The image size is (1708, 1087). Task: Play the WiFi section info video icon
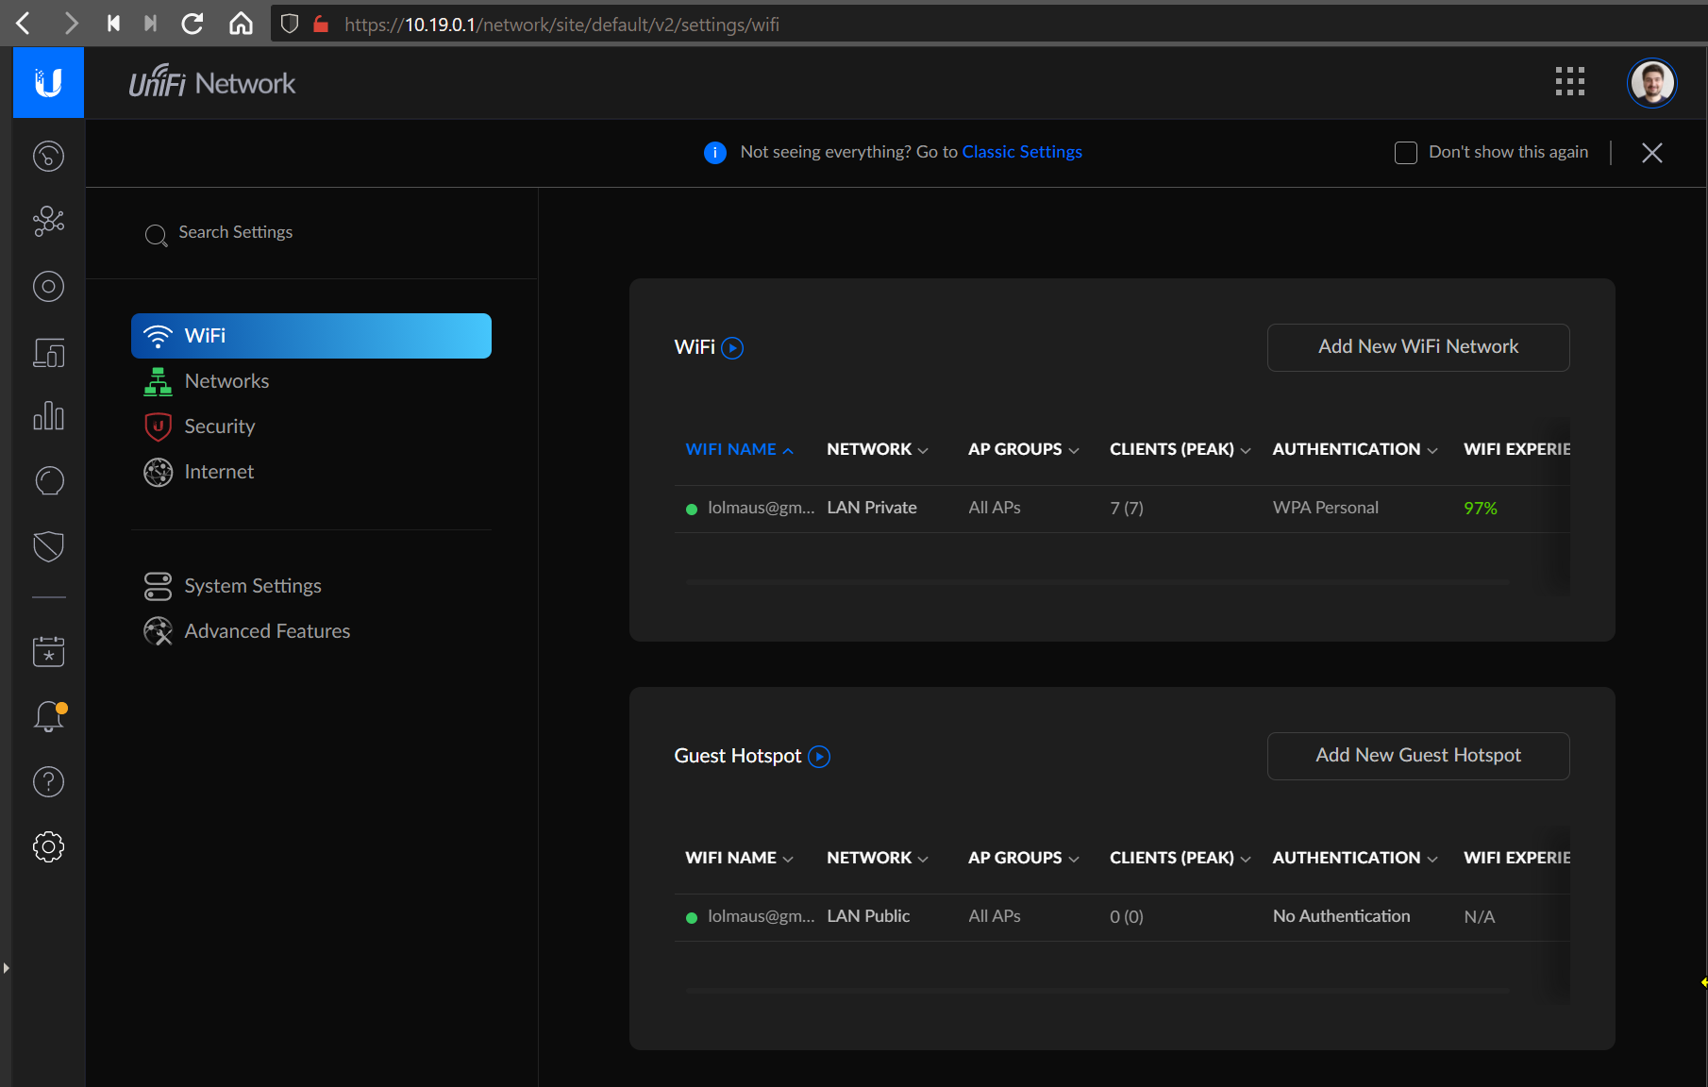tap(732, 348)
